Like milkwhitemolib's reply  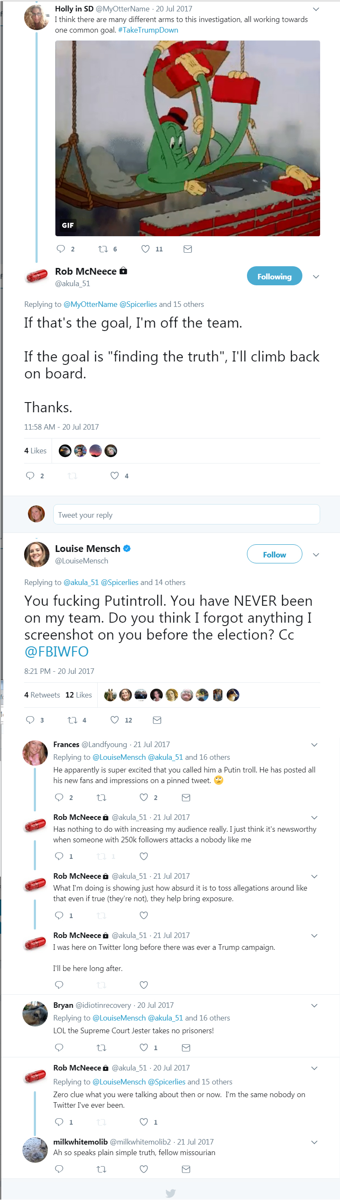pyautogui.click(x=144, y=1169)
